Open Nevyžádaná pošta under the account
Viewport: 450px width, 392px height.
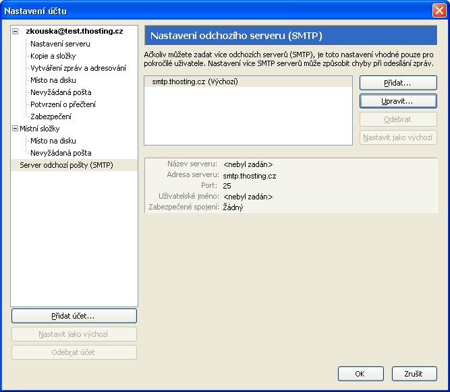tap(61, 92)
